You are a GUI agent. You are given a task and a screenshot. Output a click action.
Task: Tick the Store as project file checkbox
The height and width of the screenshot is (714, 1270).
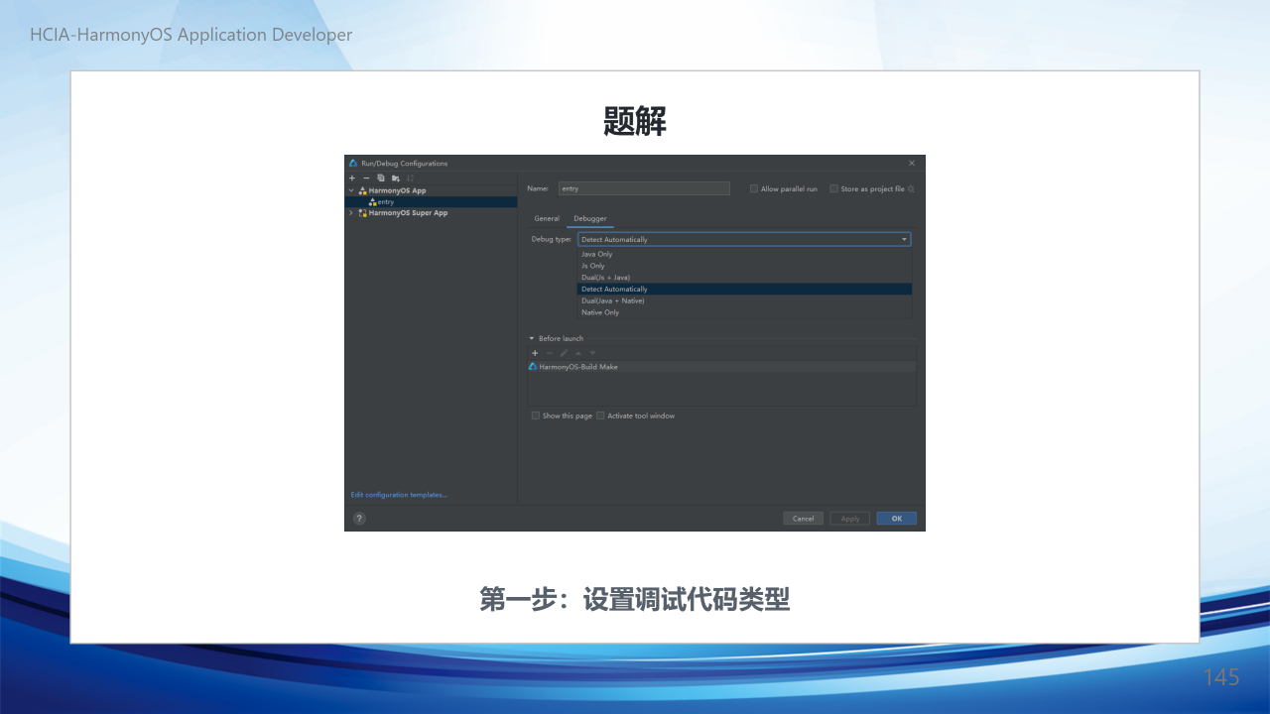tap(834, 188)
